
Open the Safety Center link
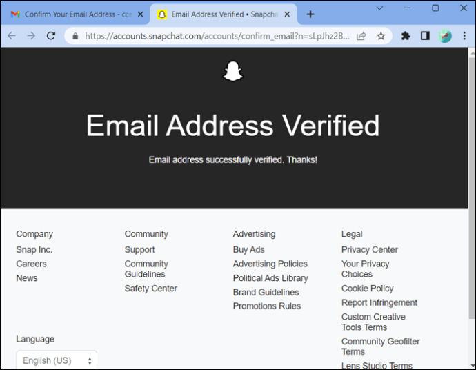[x=150, y=289]
